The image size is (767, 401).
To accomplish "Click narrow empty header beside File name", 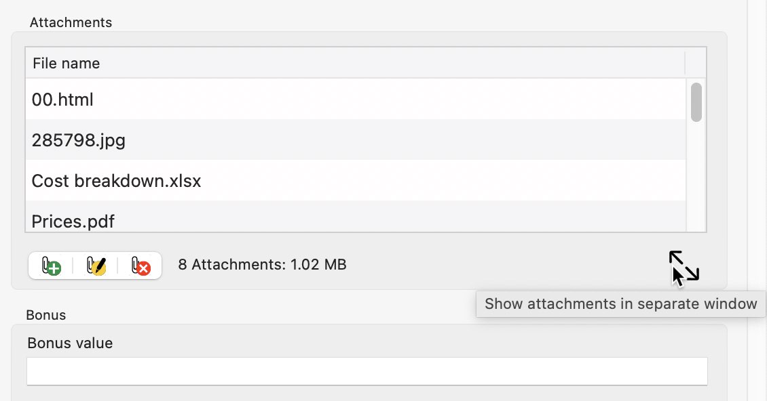I will point(695,63).
